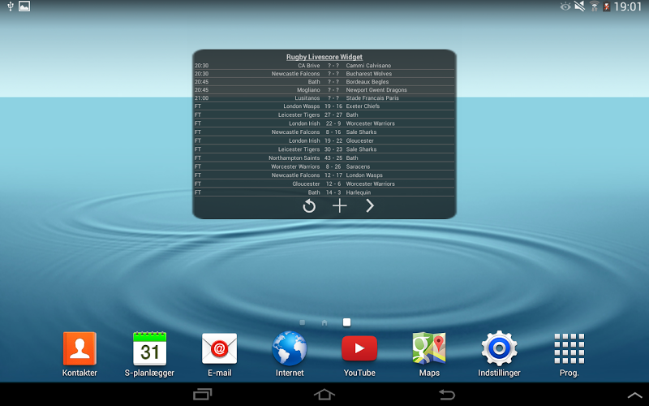Tap the Android home navigation button
Viewport: 649px width, 406px height.
tap(324, 394)
